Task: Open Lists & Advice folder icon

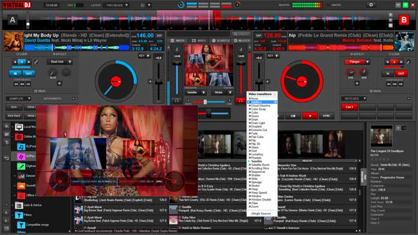Action: coord(19,205)
